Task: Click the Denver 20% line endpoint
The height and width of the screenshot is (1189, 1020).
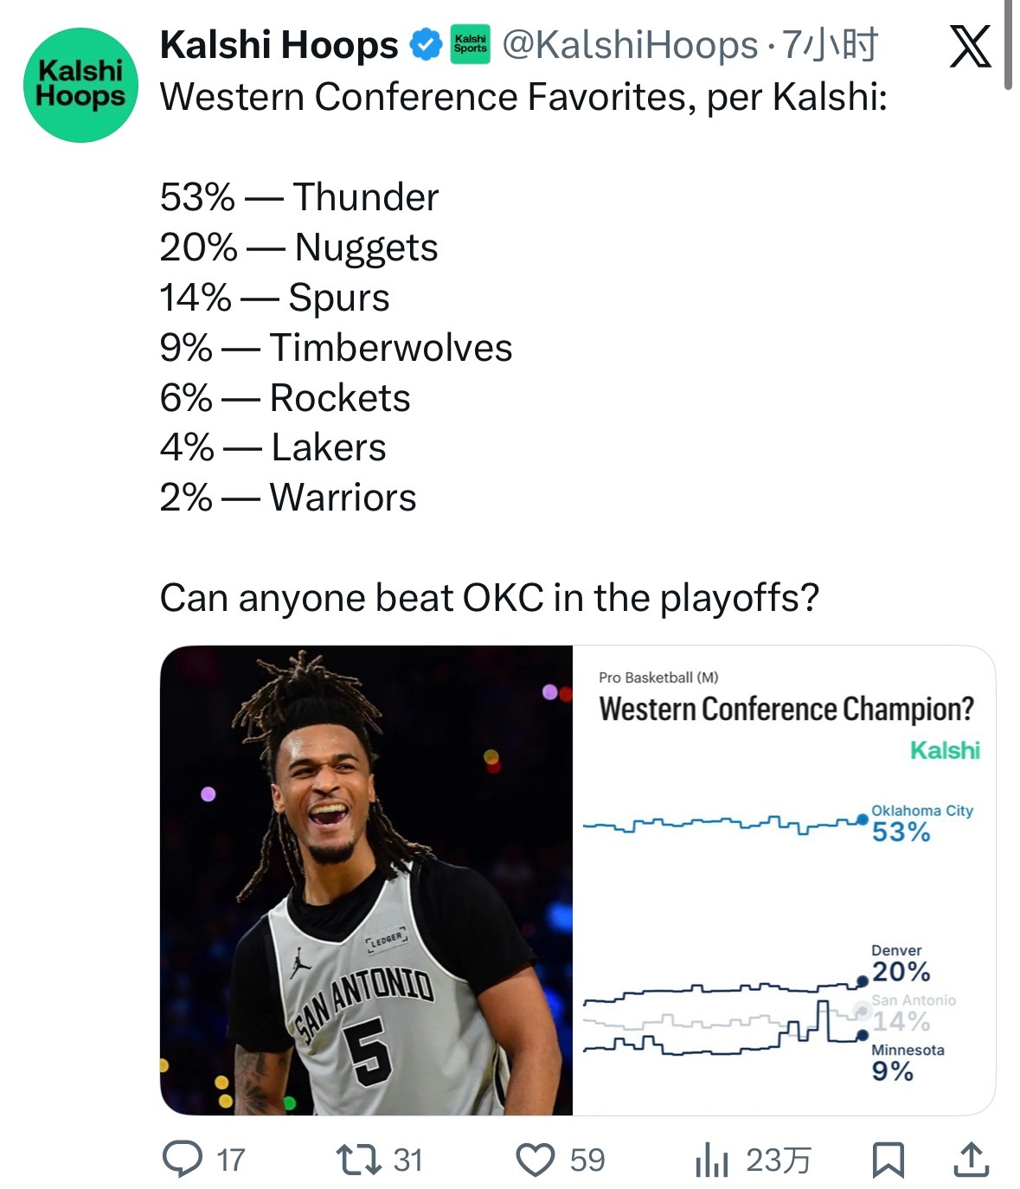Action: coord(862,980)
